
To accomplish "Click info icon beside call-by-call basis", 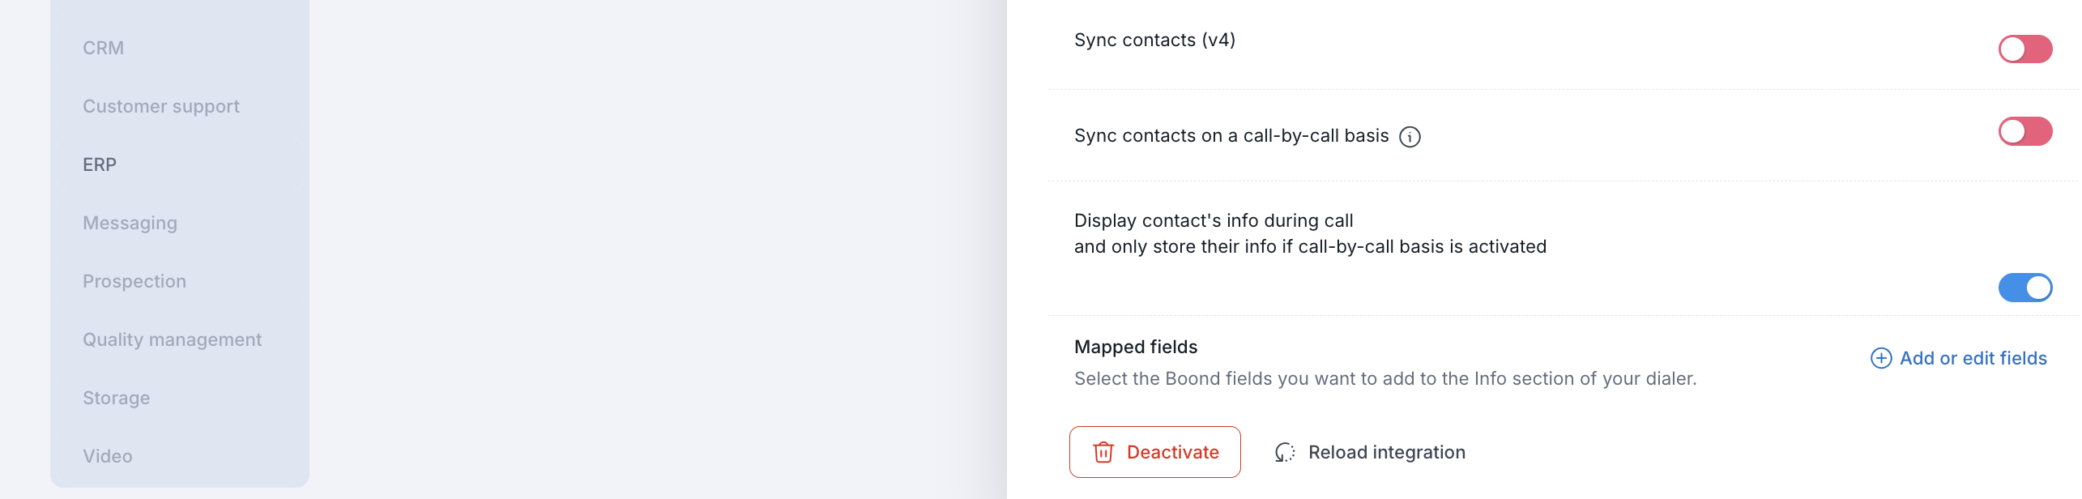I will (x=1410, y=137).
